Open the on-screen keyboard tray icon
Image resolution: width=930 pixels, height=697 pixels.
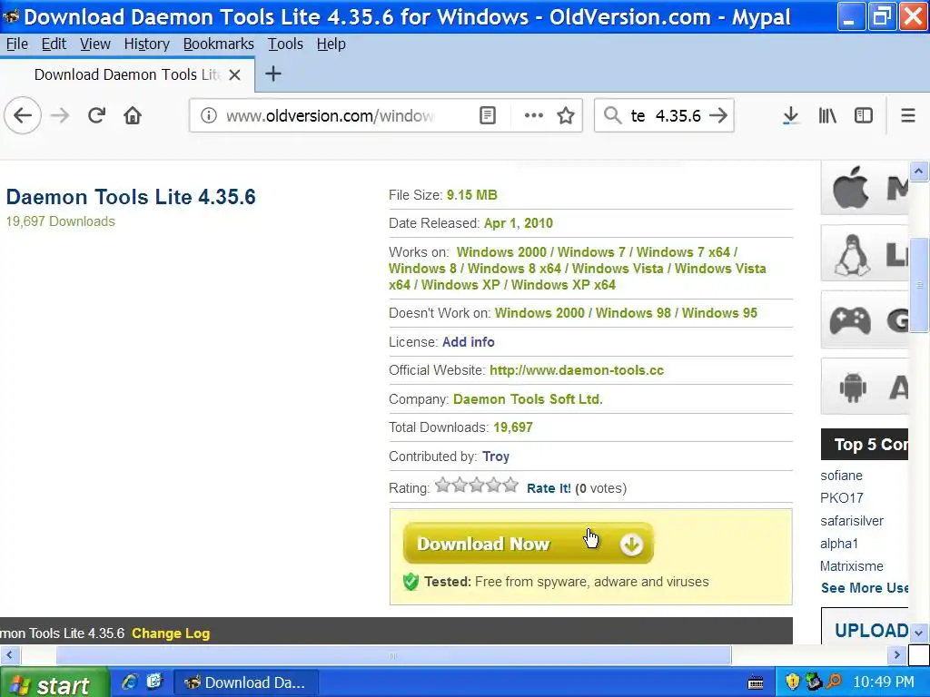tap(756, 682)
